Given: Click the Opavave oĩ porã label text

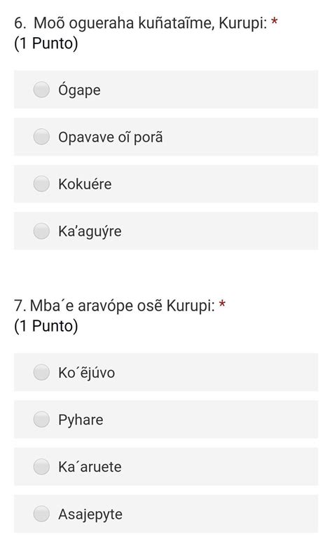Looking at the screenshot, I should [111, 137].
